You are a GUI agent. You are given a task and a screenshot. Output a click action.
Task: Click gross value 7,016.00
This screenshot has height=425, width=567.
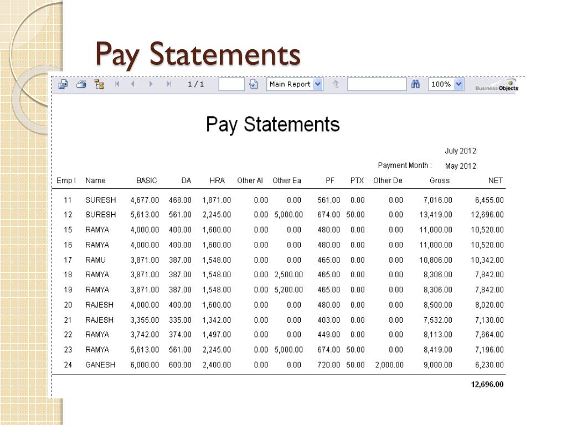coord(438,200)
